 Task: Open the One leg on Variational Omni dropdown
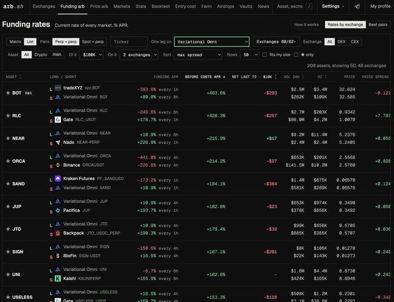tap(212, 42)
